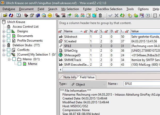Click the magnifier search document icon
The width and height of the screenshot is (160, 115).
tap(44, 16)
